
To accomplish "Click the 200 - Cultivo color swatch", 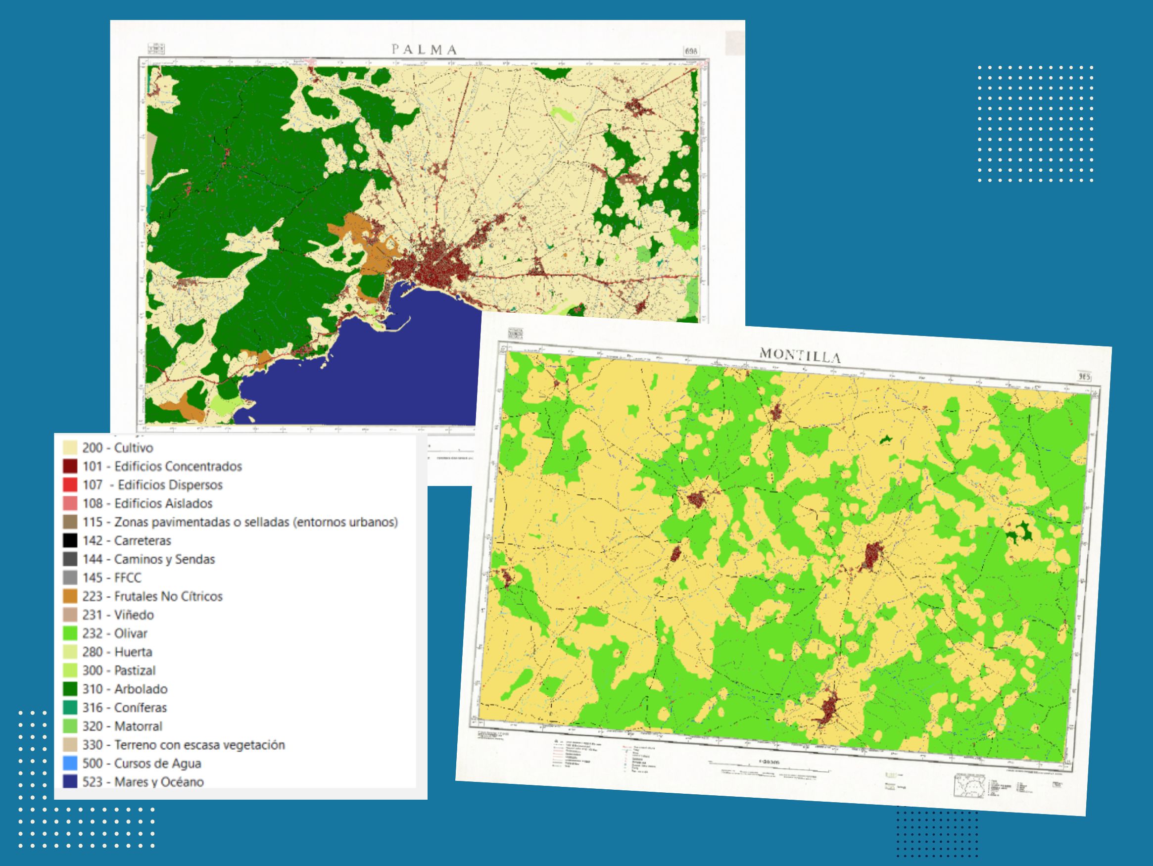I will click(x=70, y=447).
